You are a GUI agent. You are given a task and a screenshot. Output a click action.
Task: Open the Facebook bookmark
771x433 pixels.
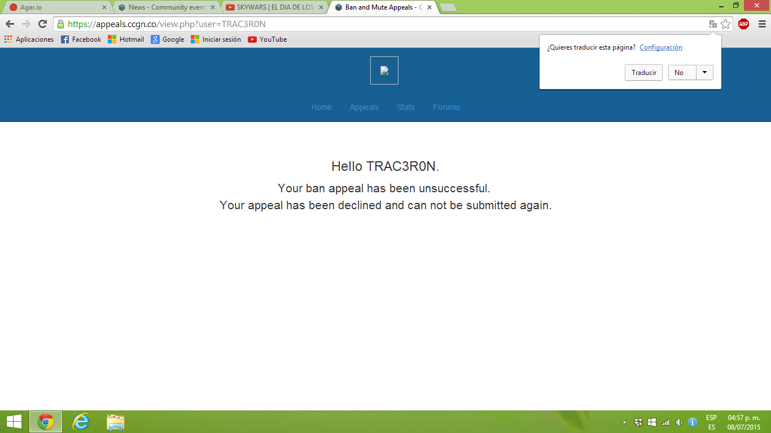[81, 39]
